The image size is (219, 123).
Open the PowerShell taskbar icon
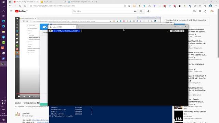[x=3, y=58]
